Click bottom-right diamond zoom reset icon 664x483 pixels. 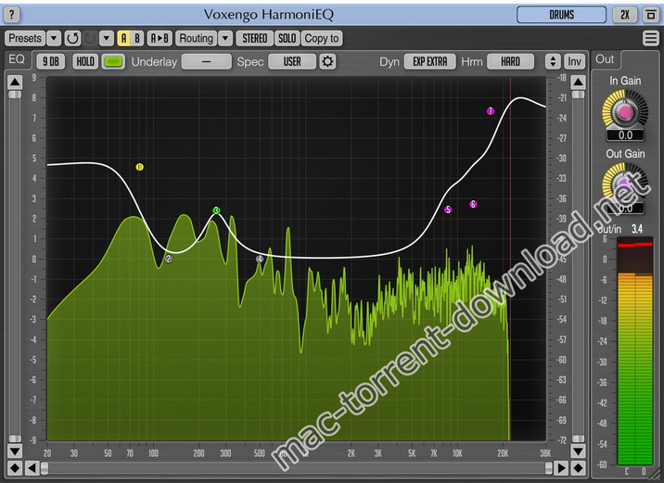[579, 468]
